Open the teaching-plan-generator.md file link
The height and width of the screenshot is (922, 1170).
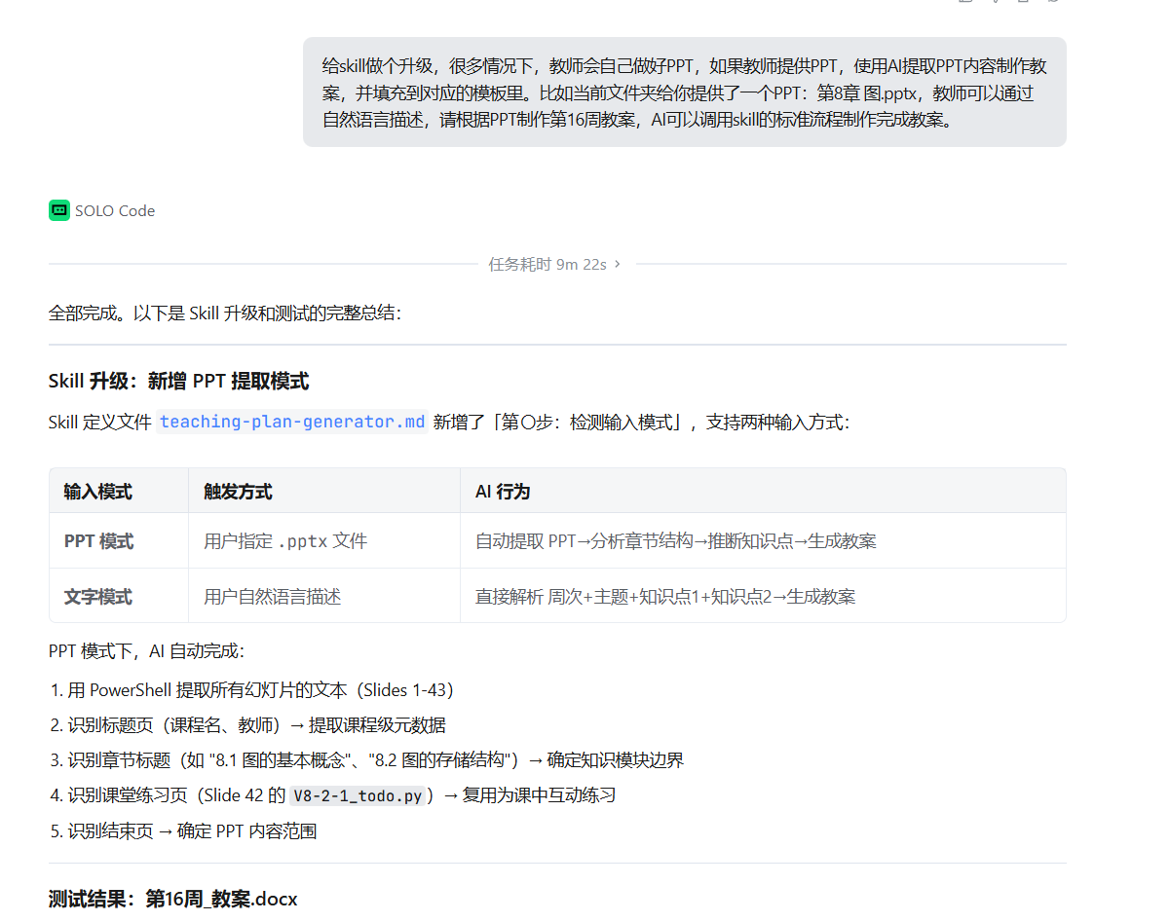(x=292, y=423)
